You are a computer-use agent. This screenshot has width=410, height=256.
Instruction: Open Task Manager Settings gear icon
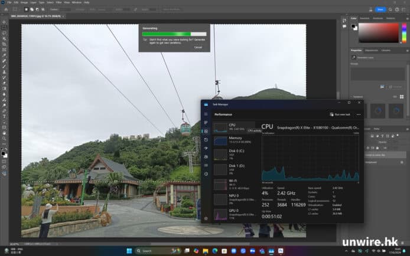[206, 218]
